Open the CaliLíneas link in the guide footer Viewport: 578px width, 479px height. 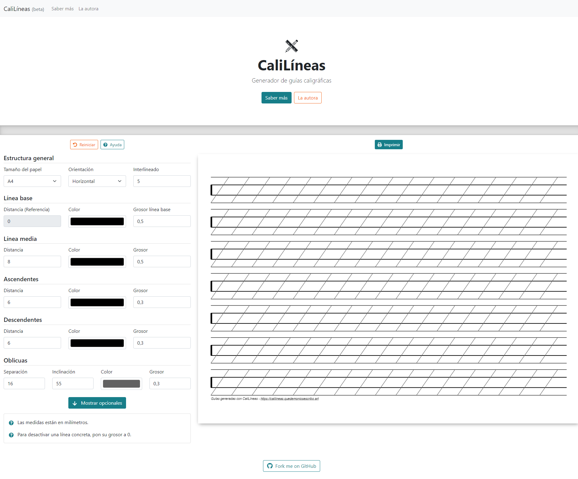coord(289,399)
